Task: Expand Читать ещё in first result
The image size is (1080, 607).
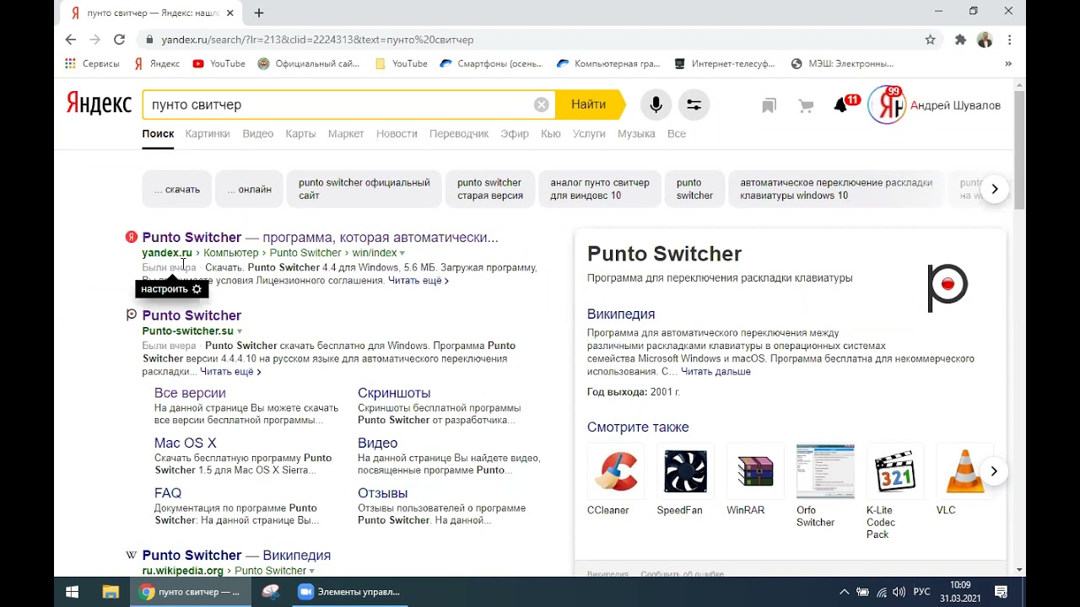Action: (x=418, y=281)
